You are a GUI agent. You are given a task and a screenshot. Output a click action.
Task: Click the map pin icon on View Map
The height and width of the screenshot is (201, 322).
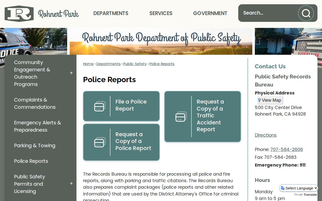pyautogui.click(x=259, y=100)
